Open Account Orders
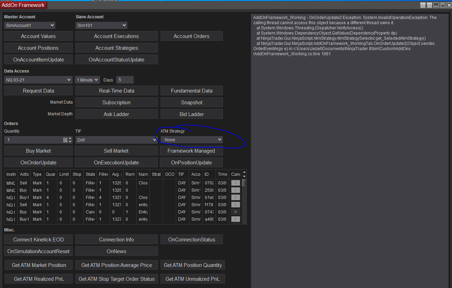452x288 pixels. [x=191, y=36]
